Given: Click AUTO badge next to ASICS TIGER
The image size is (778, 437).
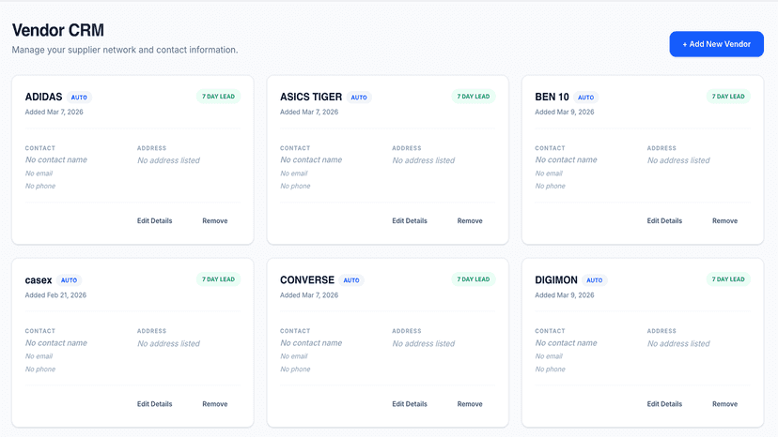Looking at the screenshot, I should [x=359, y=98].
